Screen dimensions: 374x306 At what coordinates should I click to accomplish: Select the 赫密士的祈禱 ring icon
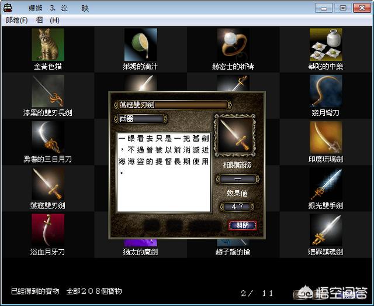click(233, 44)
